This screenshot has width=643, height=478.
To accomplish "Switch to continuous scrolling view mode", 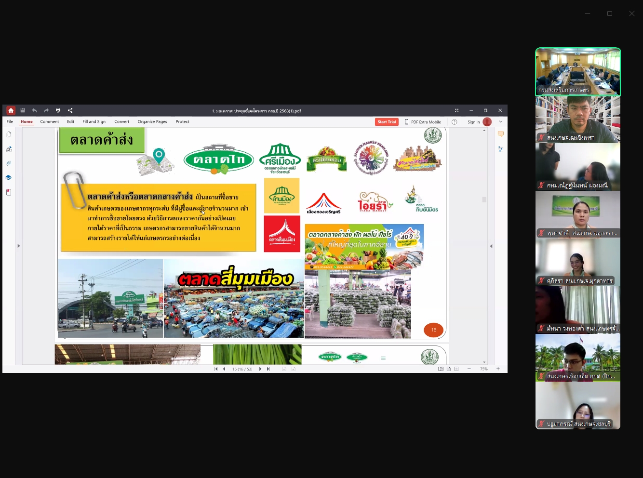I will coord(456,369).
